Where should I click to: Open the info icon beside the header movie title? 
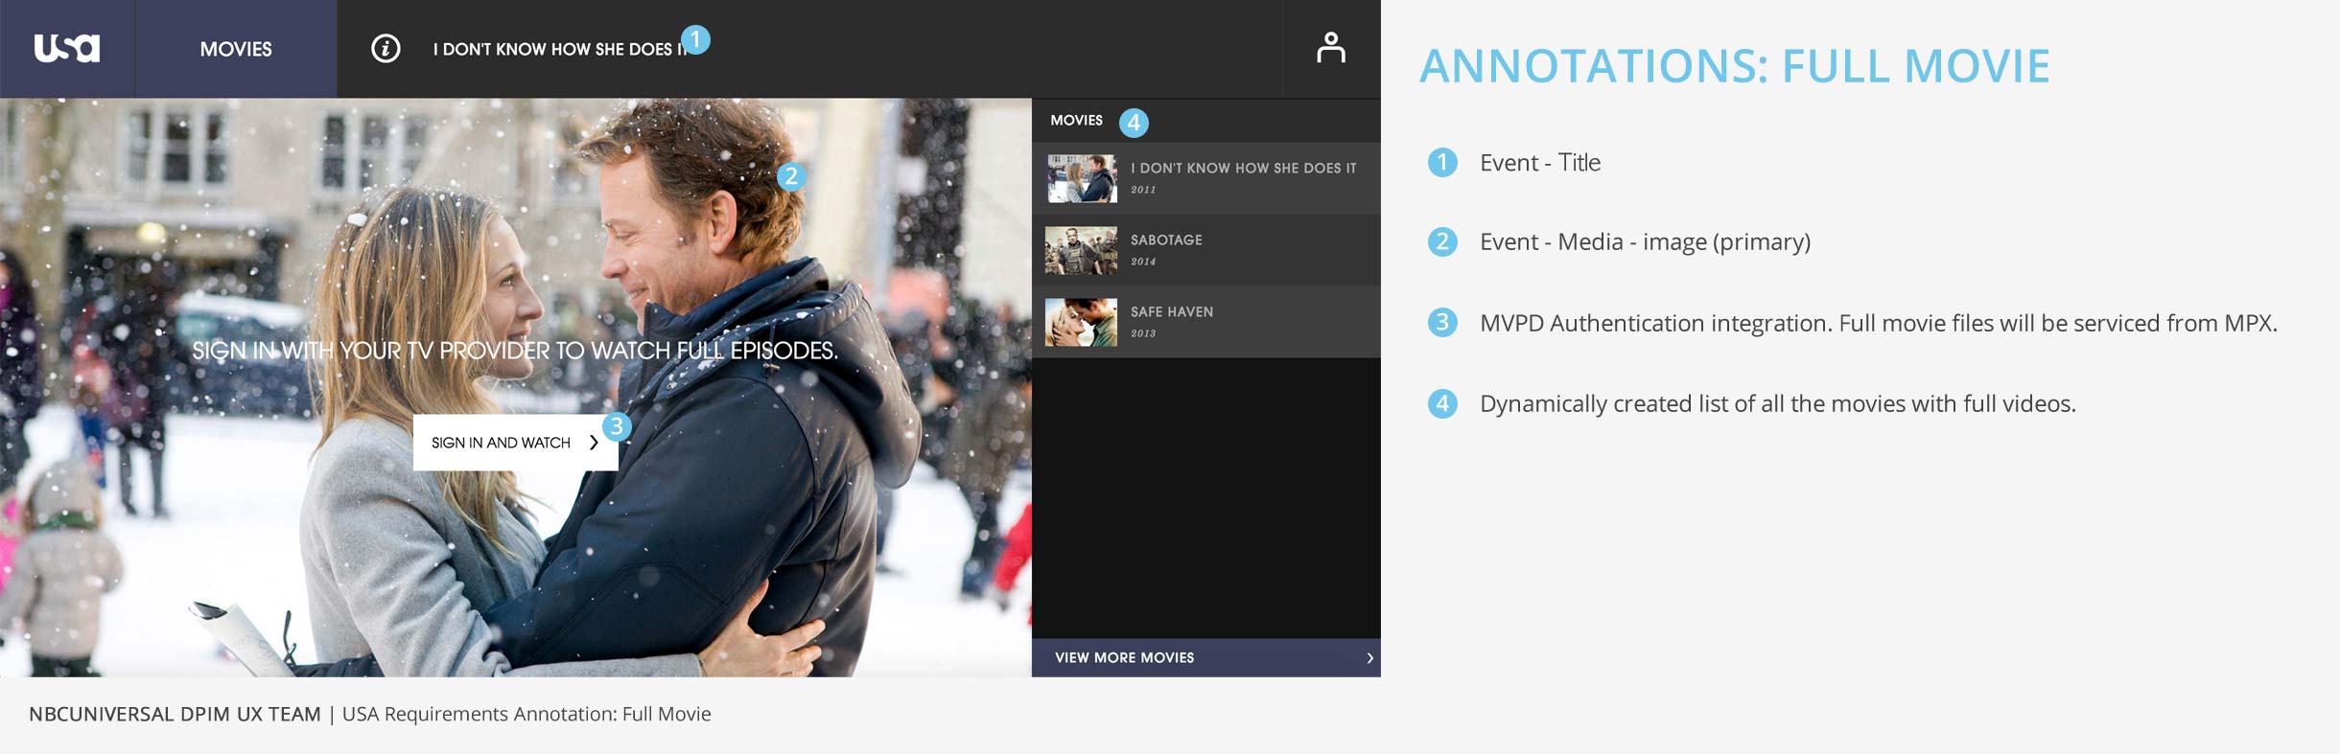[x=386, y=49]
